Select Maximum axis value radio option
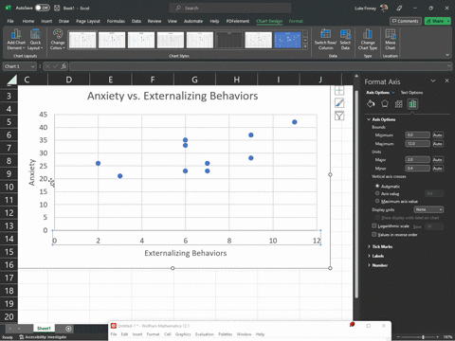This screenshot has width=455, height=341. pos(377,201)
